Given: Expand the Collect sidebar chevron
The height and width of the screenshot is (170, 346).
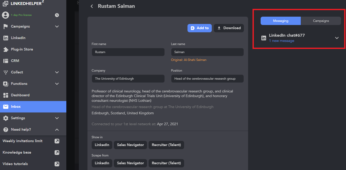Looking at the screenshot, I should (x=57, y=72).
